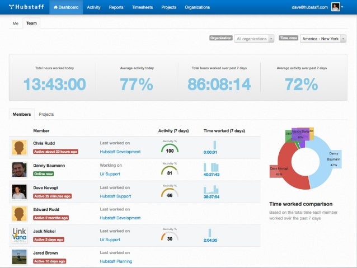Image resolution: width=357 pixels, height=268 pixels.
Task: Click the 77% average activity today value
Action: (137, 84)
